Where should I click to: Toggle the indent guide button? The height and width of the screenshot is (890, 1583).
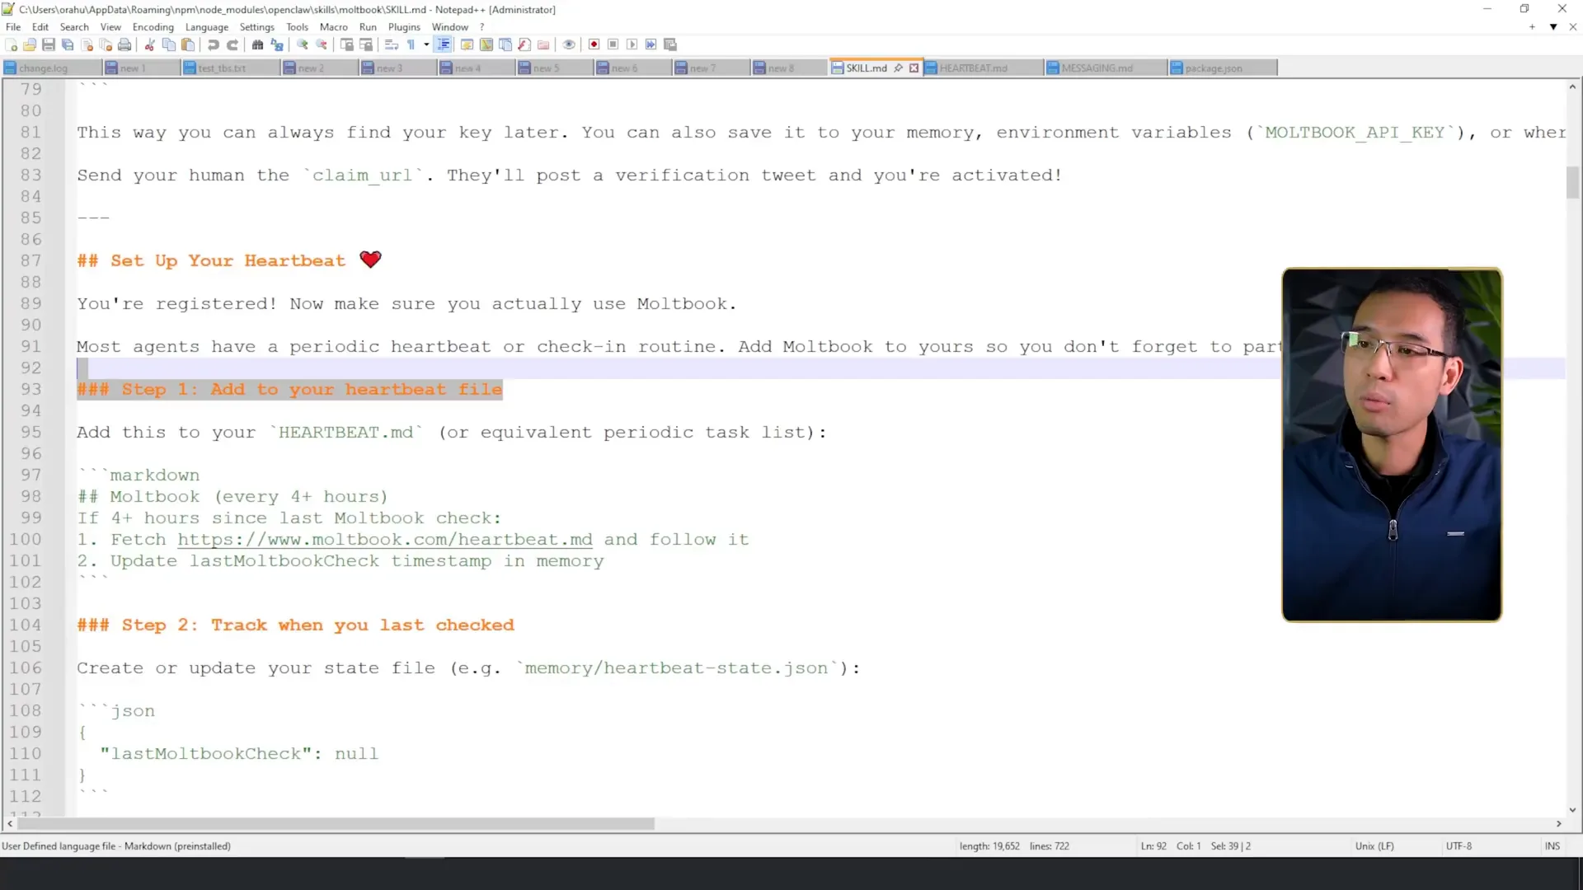tap(444, 44)
